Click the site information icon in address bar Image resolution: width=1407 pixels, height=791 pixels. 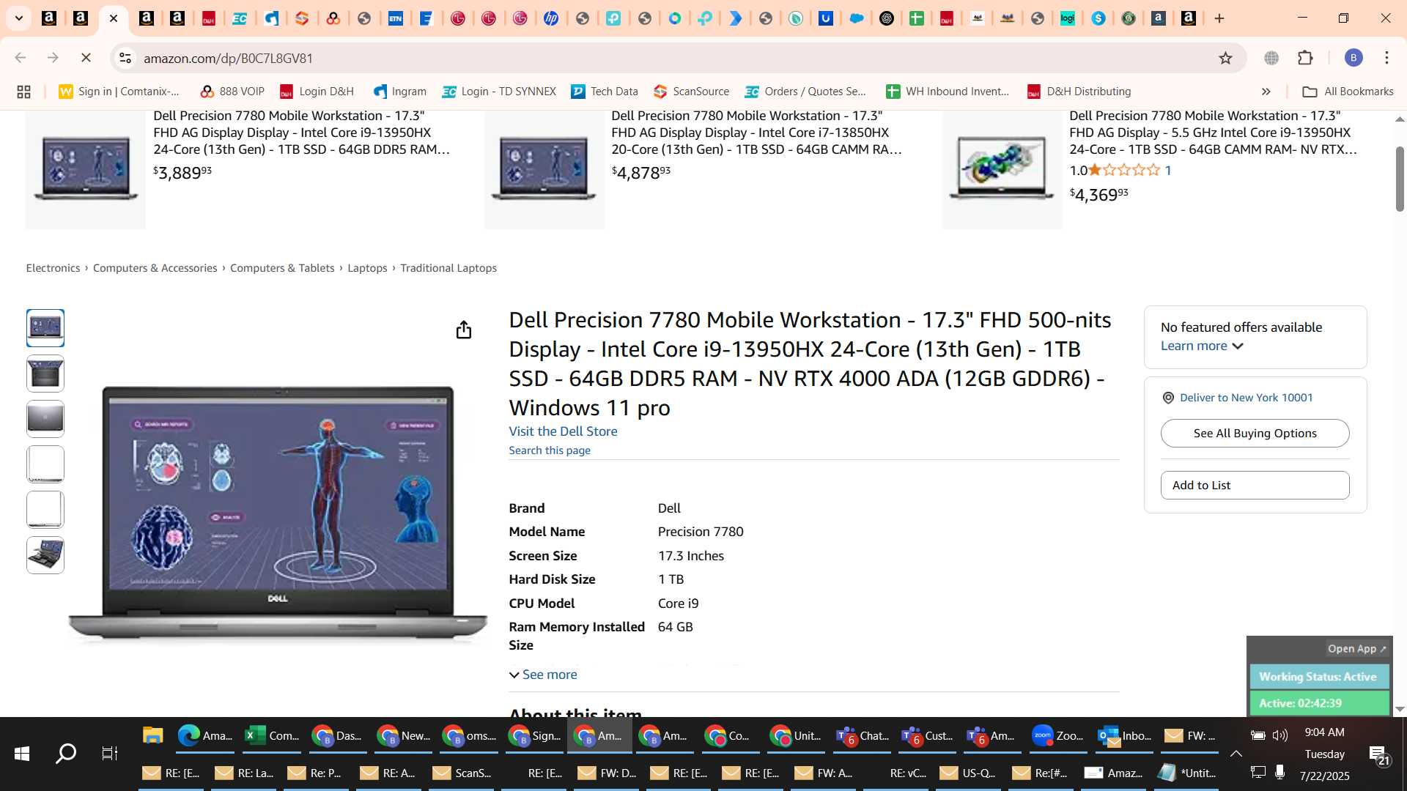coord(125,58)
